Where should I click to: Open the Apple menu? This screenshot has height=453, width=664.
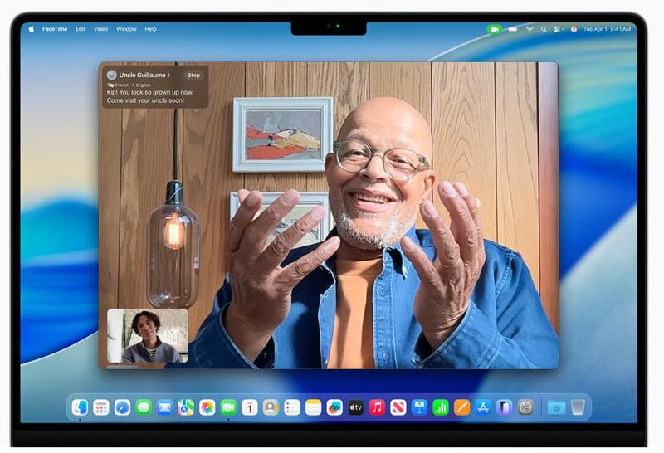pos(31,29)
